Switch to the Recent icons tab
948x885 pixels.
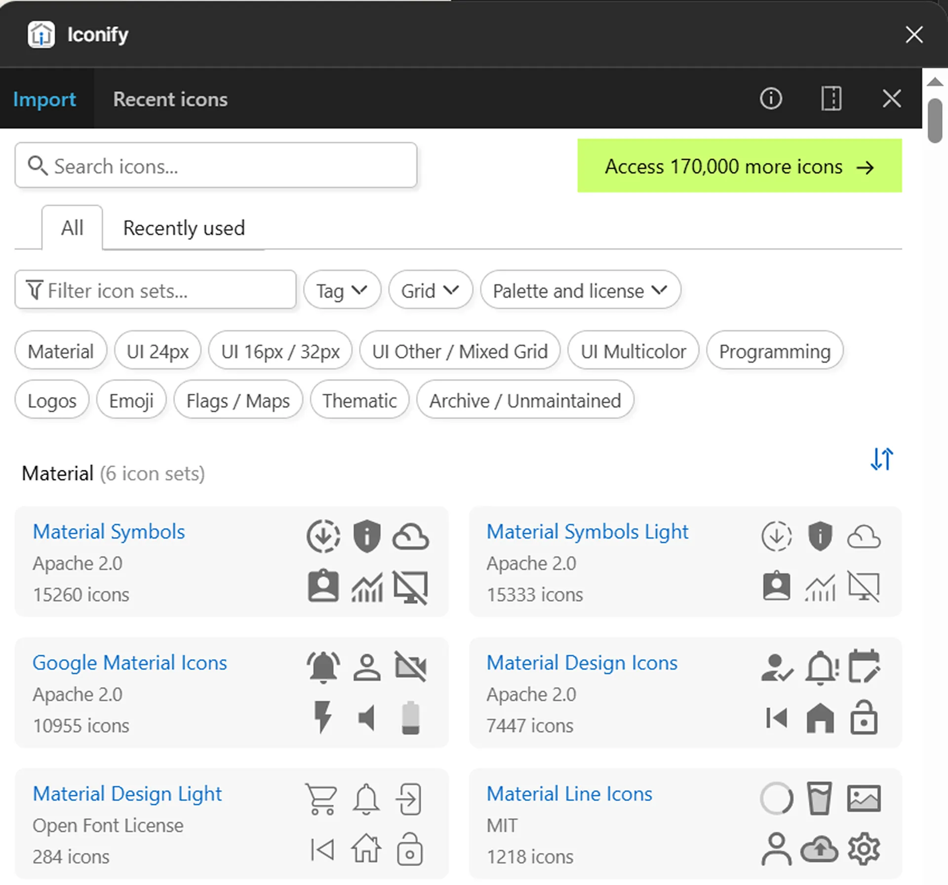point(170,99)
